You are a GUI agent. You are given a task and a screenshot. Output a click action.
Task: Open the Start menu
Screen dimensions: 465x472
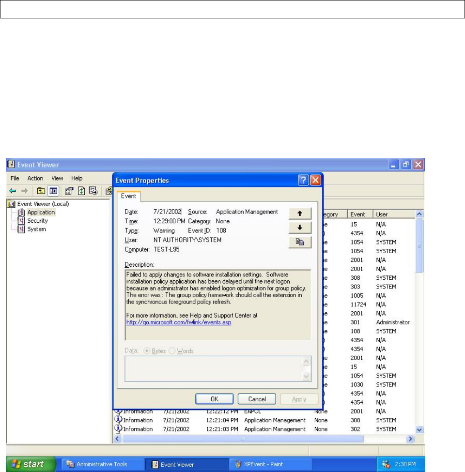pyautogui.click(x=31, y=464)
